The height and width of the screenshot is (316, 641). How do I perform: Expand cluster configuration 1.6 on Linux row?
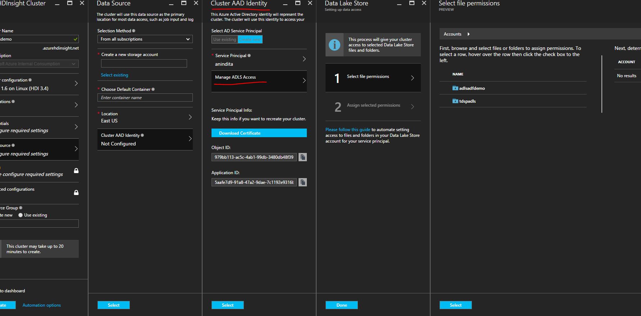(x=39, y=84)
